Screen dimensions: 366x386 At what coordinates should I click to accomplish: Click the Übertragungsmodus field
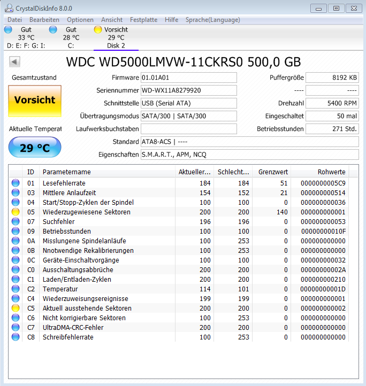[x=189, y=116]
